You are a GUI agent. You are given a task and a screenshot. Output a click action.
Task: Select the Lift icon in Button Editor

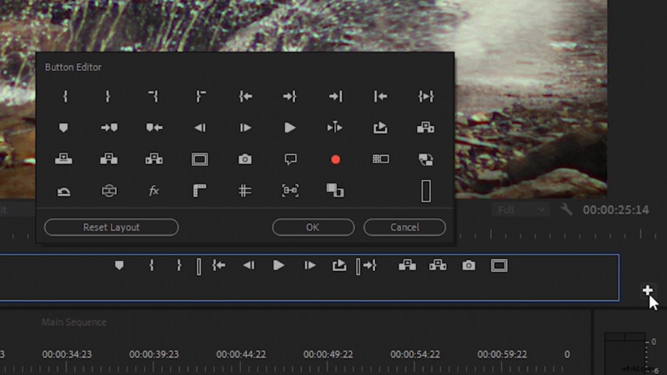pyautogui.click(x=109, y=159)
